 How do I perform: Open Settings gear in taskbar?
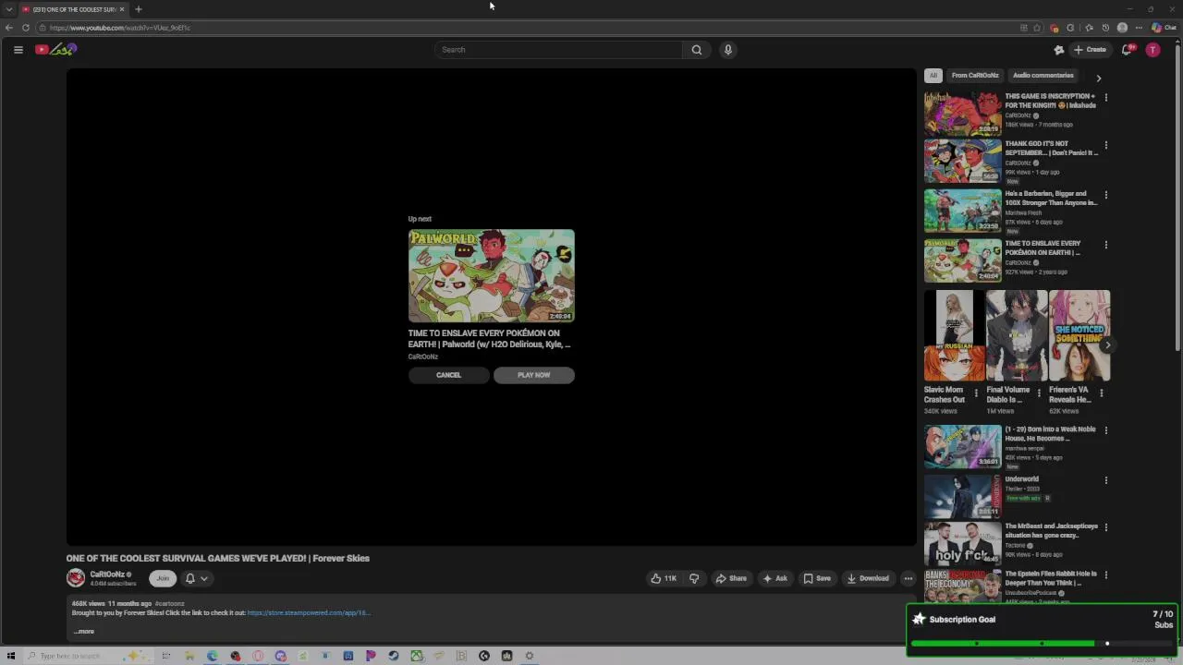coord(530,656)
